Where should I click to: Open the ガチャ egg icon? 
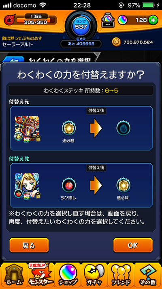[x=94, y=276]
